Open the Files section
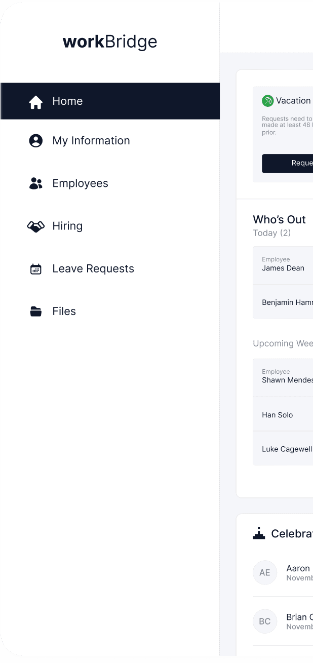Screen dimensions: 313x663 pyautogui.click(x=64, y=311)
